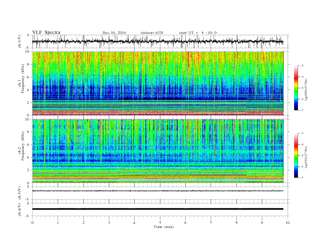Click the time axis tick label "3"
The width and height of the screenshot is (324, 250).
click(x=109, y=223)
